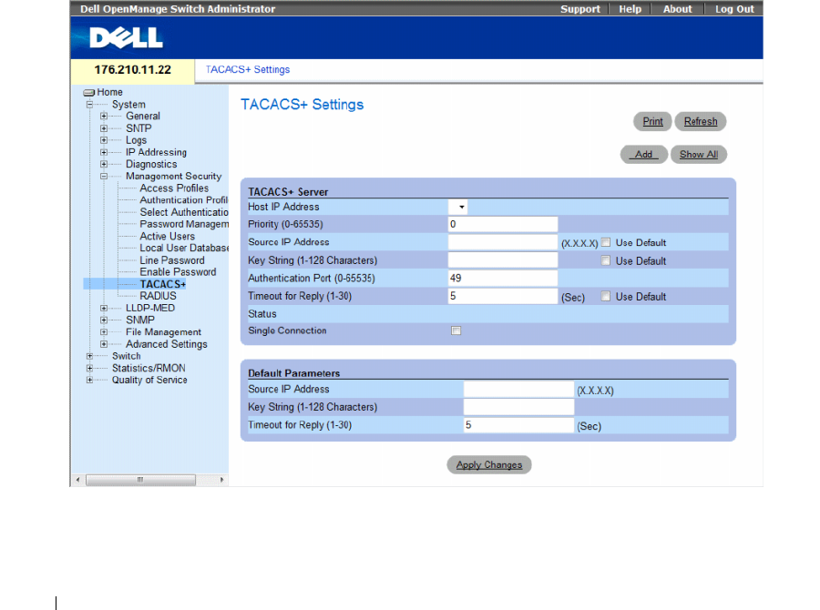Click the server Timeout for Reply field
Screen dimensions: 820x610
pyautogui.click(x=503, y=296)
